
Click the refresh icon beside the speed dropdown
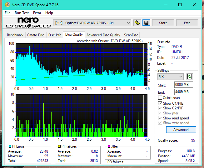click(x=190, y=76)
